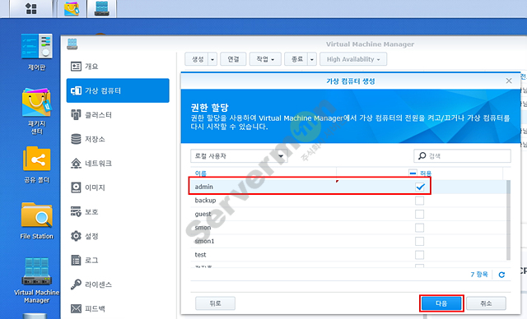Check the backup permission checkbox
The image size is (527, 319).
pos(419,201)
